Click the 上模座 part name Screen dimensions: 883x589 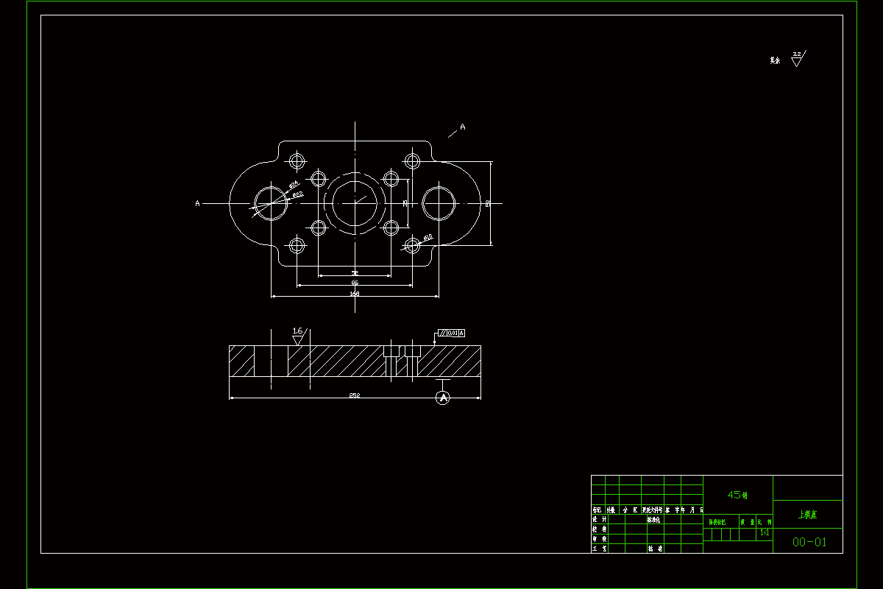[x=807, y=515]
